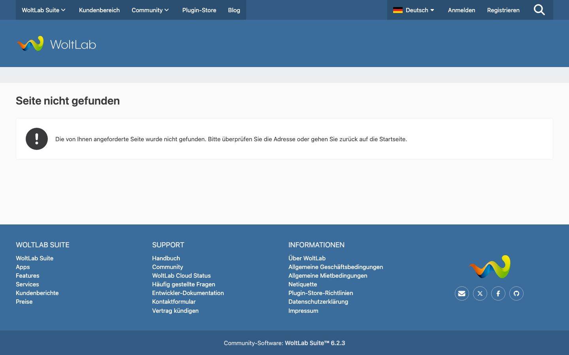
Task: Open the Datenschutzerklärung link
Action: tap(318, 302)
